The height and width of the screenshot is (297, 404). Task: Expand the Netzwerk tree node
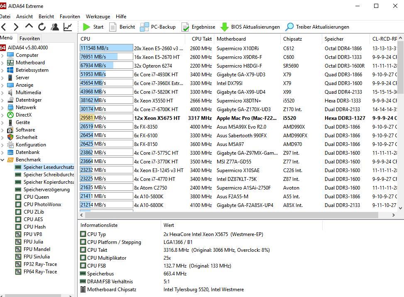pos(2,107)
